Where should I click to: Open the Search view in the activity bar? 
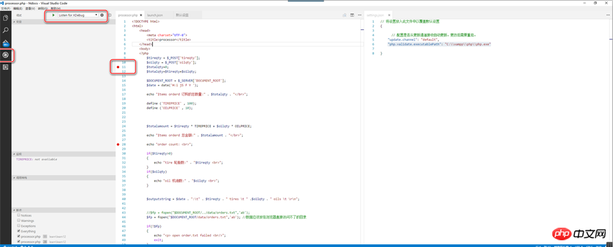pos(5,30)
